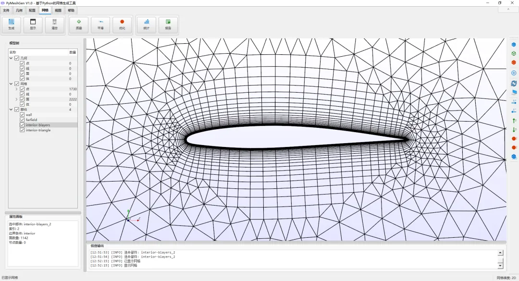Screen dimensions: 519x281
Task: Click the PyMeshGen app icon in title bar
Action: coord(3,3)
